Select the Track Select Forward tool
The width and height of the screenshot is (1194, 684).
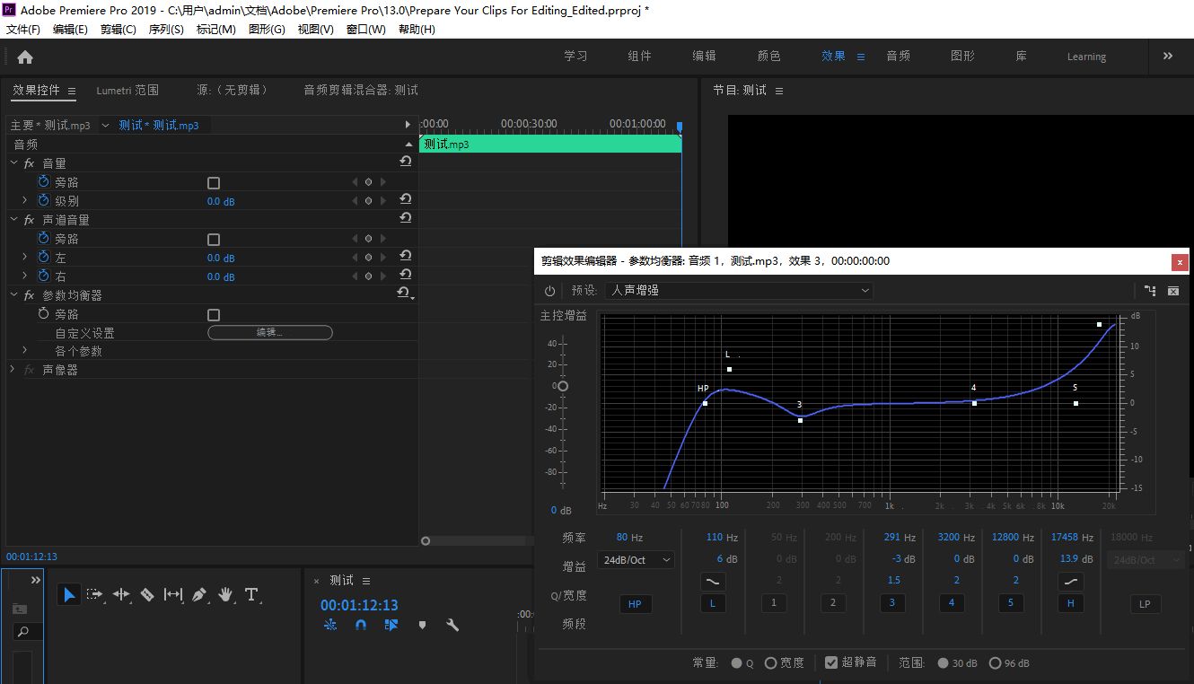point(95,594)
